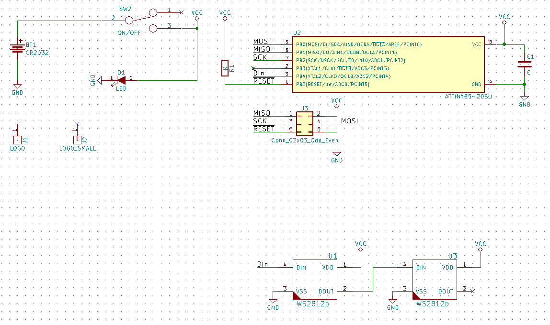Click the VDD pin name on U3
The width and height of the screenshot is (550, 325).
coord(447,268)
